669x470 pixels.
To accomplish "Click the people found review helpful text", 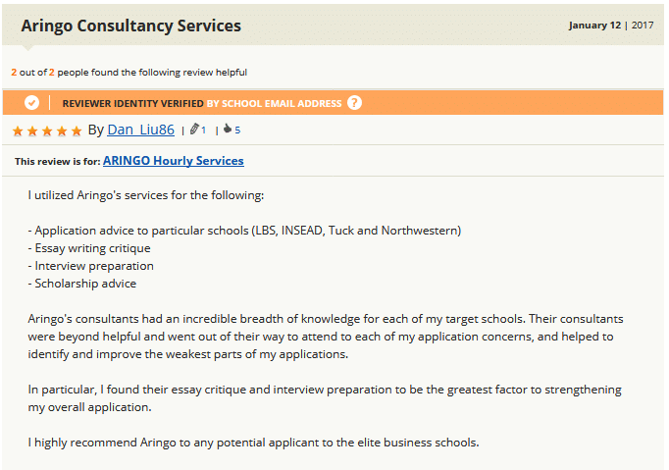I will [129, 73].
